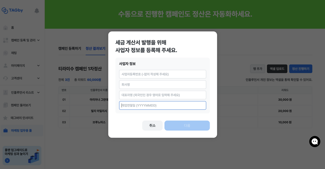Expand the 인플루언서 리스트 dropdown

(x=38, y=92)
